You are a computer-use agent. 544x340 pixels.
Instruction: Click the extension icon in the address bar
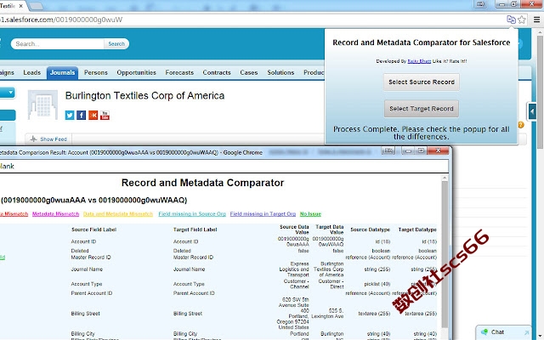(511, 20)
